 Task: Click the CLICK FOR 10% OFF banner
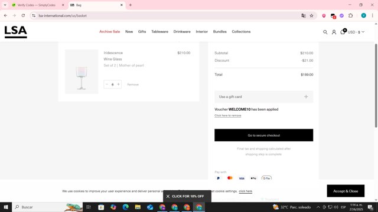click(x=188, y=196)
